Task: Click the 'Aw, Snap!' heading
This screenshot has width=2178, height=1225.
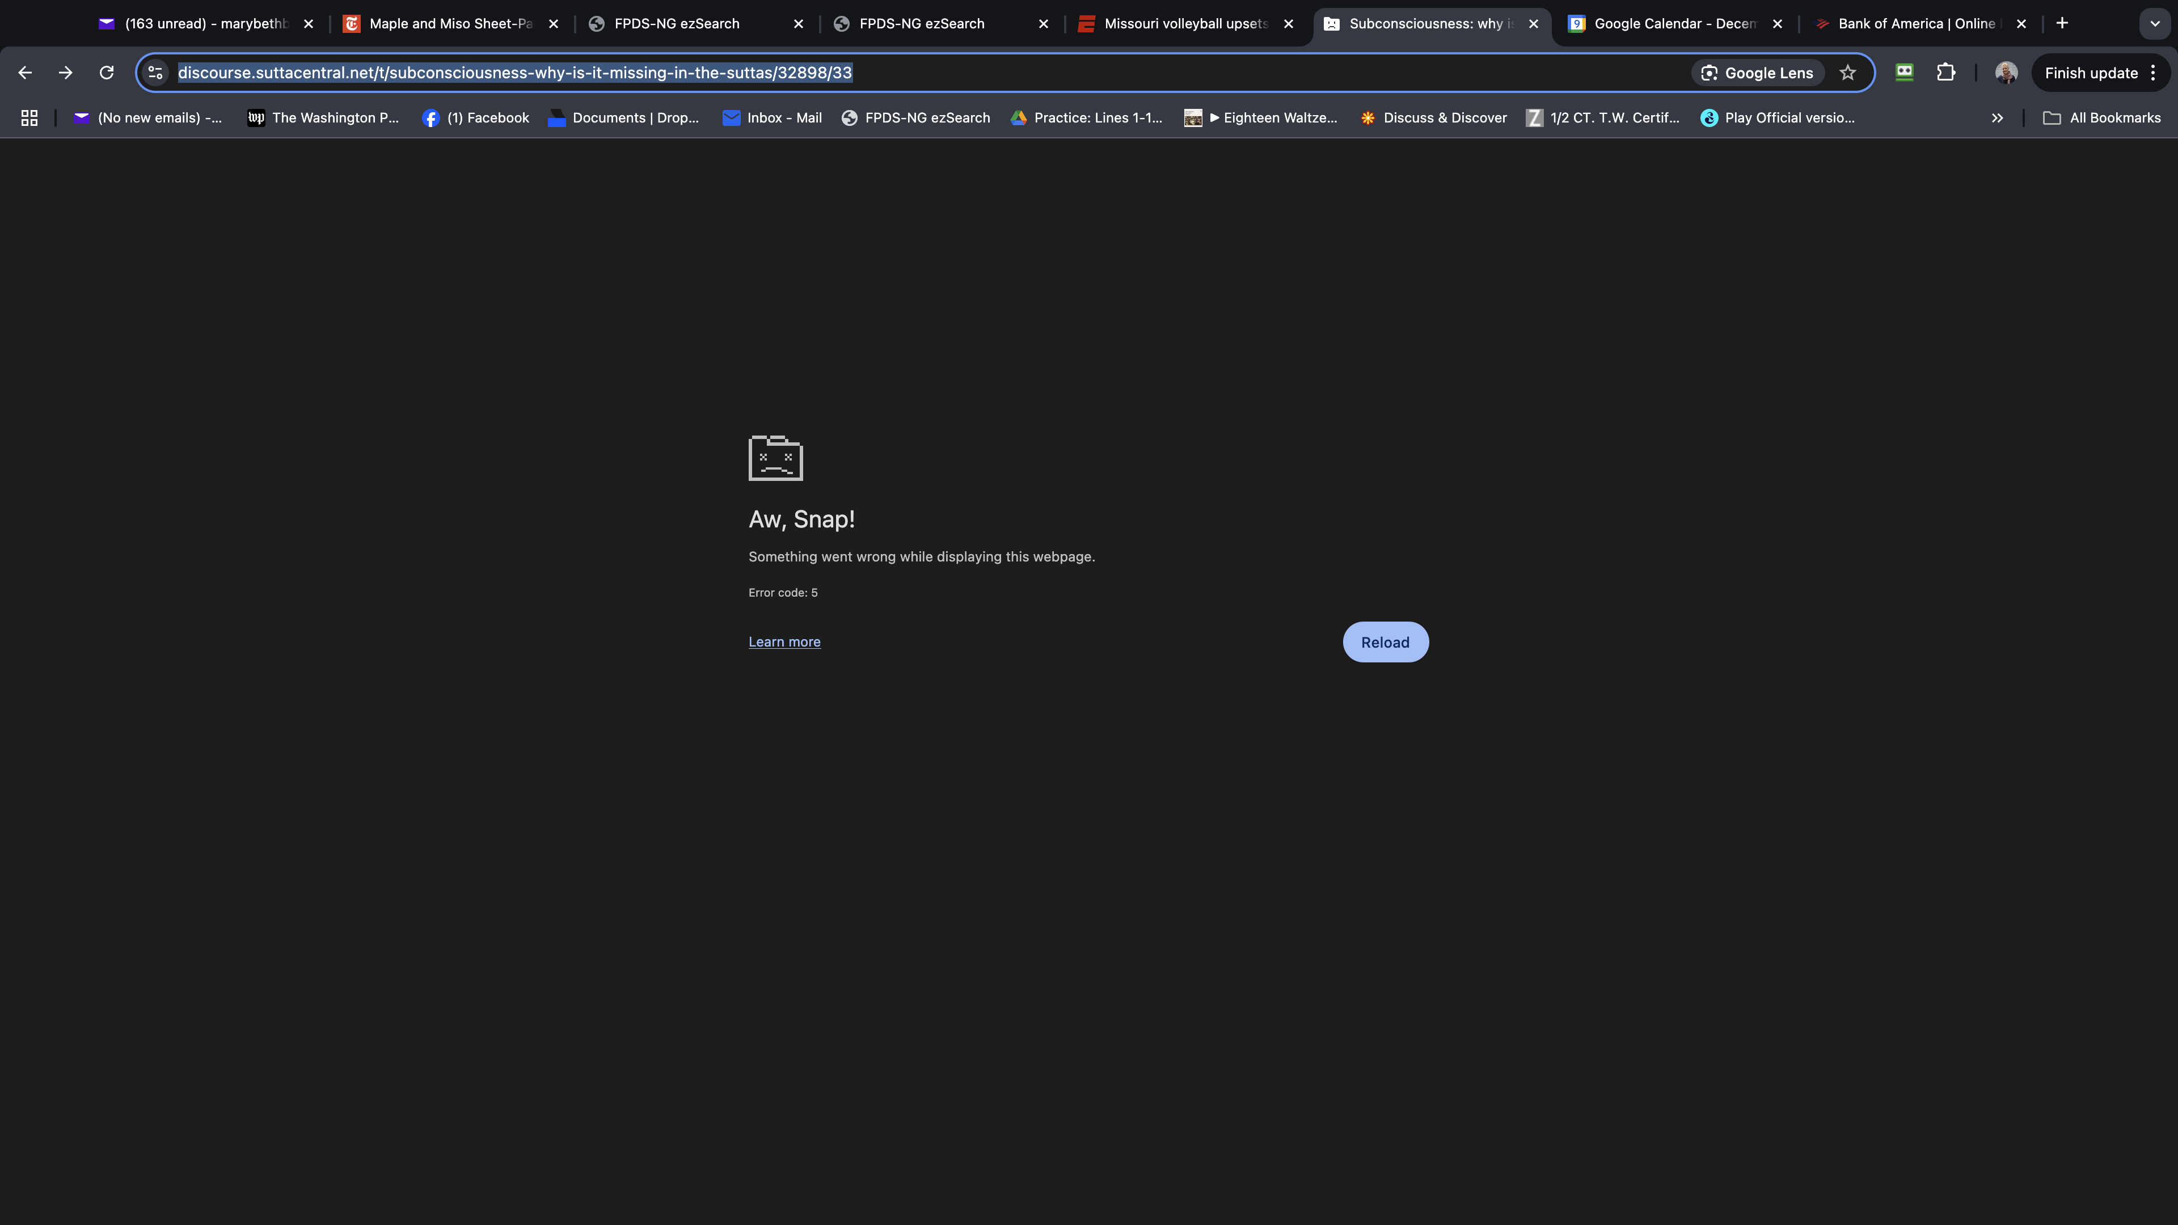Action: [x=801, y=519]
